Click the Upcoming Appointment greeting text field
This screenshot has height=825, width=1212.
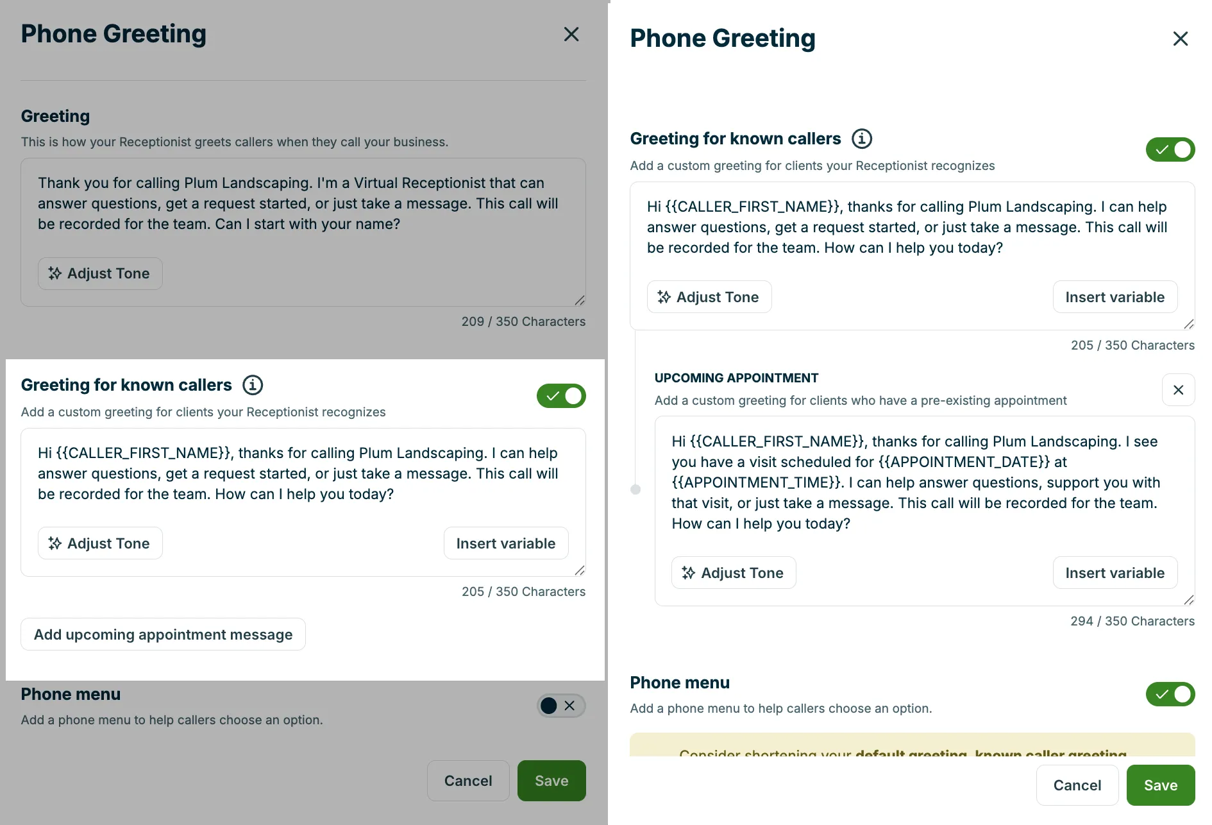click(x=924, y=482)
